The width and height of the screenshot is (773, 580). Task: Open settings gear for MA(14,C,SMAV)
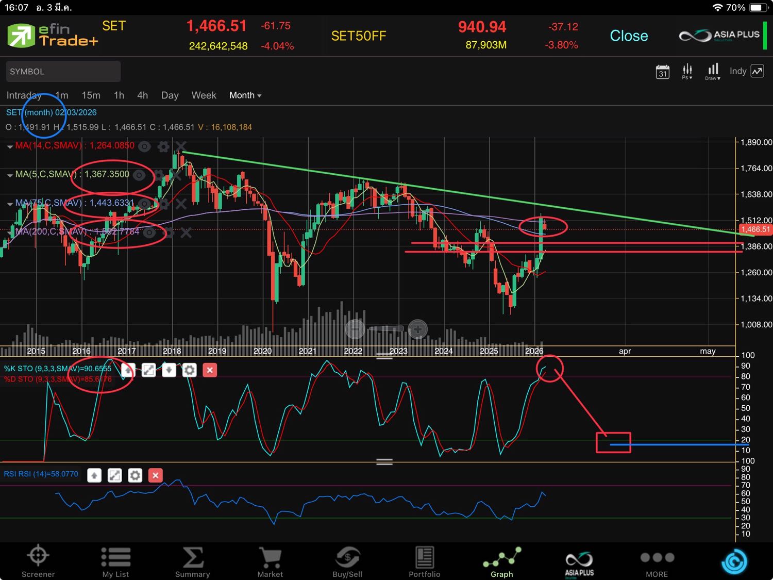tap(163, 146)
